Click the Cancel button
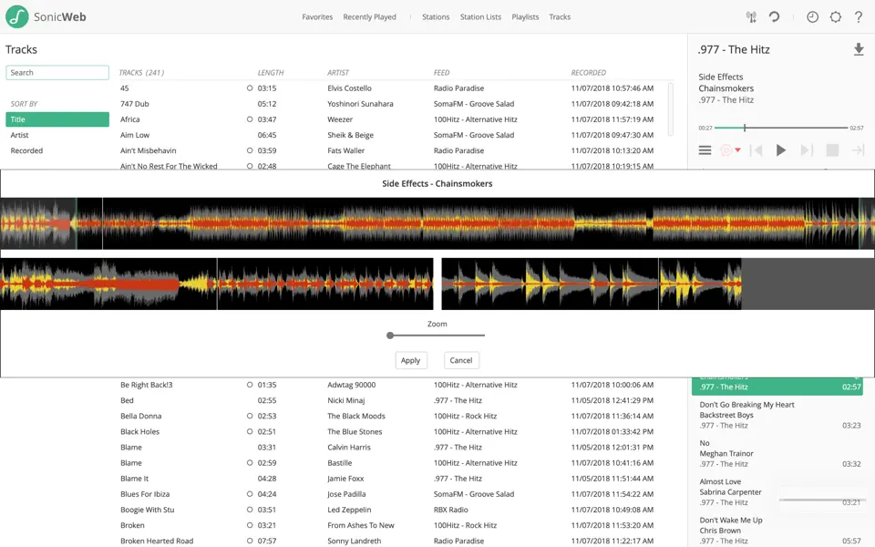This screenshot has height=547, width=875. (x=461, y=360)
